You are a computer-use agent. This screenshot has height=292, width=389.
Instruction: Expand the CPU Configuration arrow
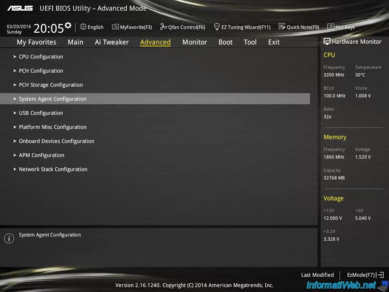click(15, 57)
